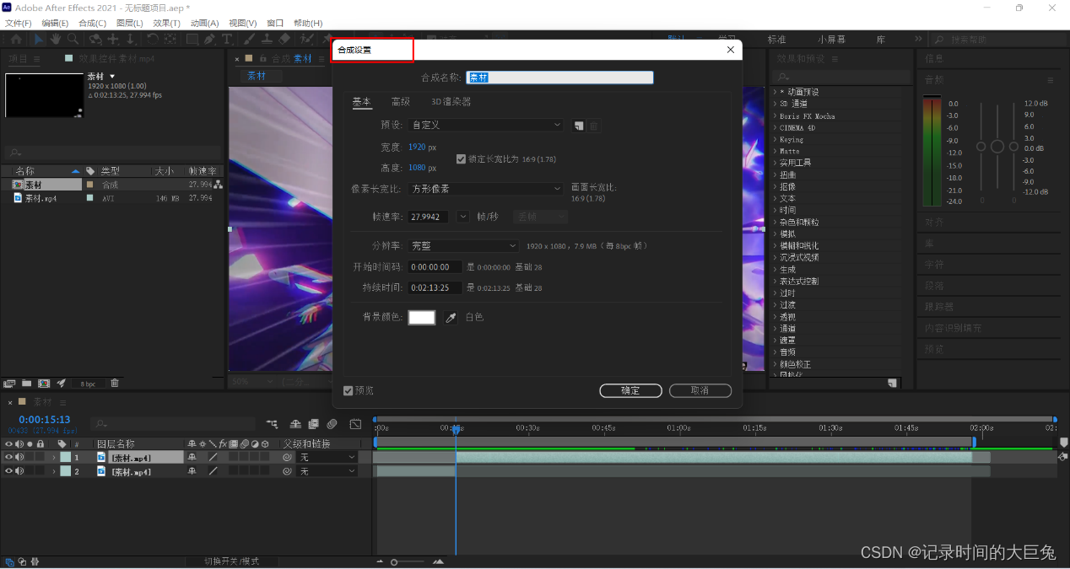This screenshot has height=569, width=1070.
Task: Select the Rotation tool
Action: pos(152,39)
